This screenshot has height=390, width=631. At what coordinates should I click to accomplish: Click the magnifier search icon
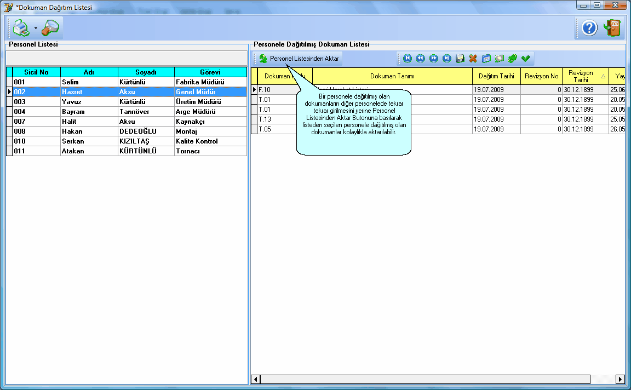pyautogui.click(x=51, y=28)
